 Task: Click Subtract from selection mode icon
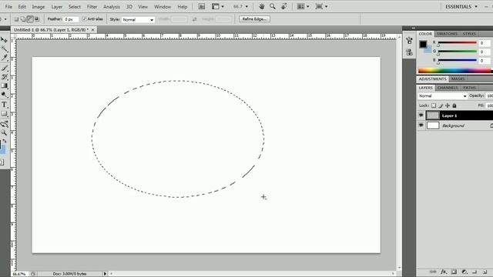30,19
